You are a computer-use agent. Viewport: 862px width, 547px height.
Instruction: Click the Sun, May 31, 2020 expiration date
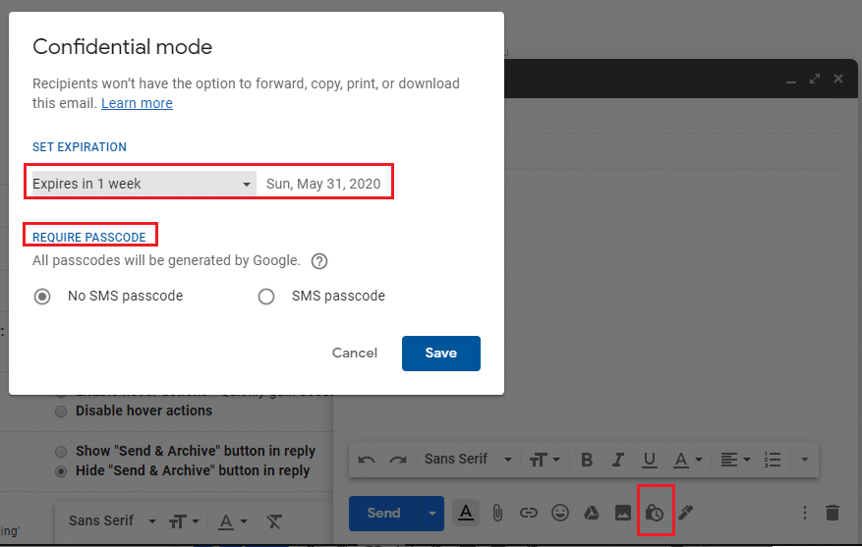tap(323, 184)
